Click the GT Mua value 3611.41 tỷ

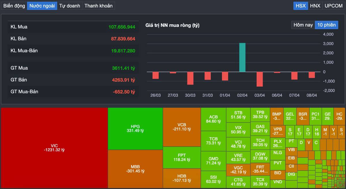point(123,68)
